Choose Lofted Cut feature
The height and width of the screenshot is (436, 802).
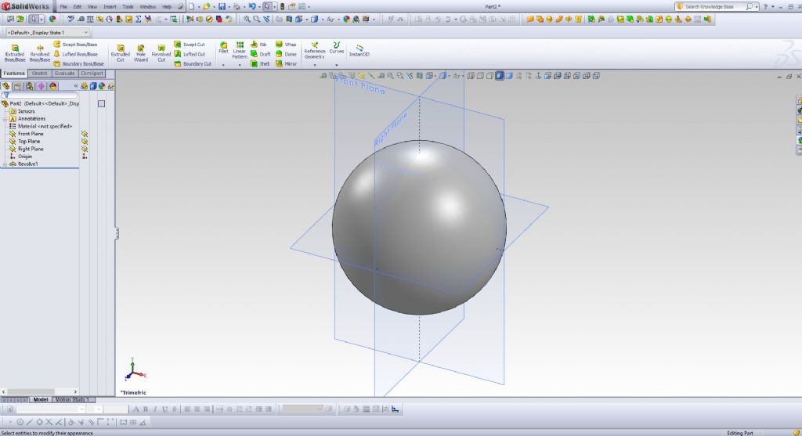pyautogui.click(x=190, y=54)
